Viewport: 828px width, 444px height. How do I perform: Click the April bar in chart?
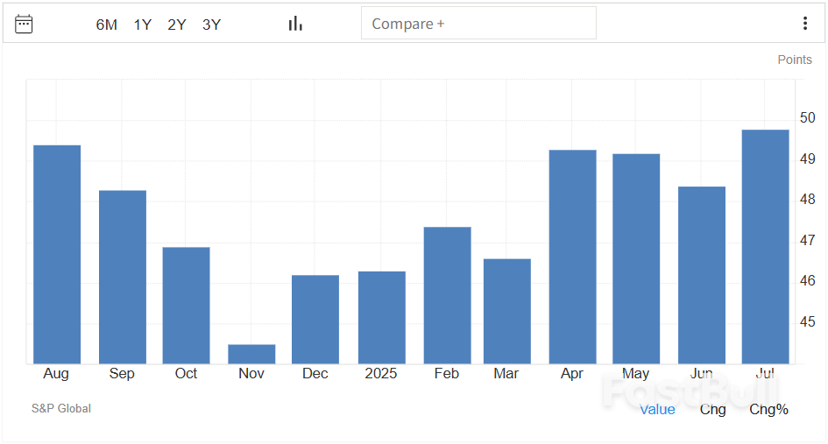pos(572,257)
